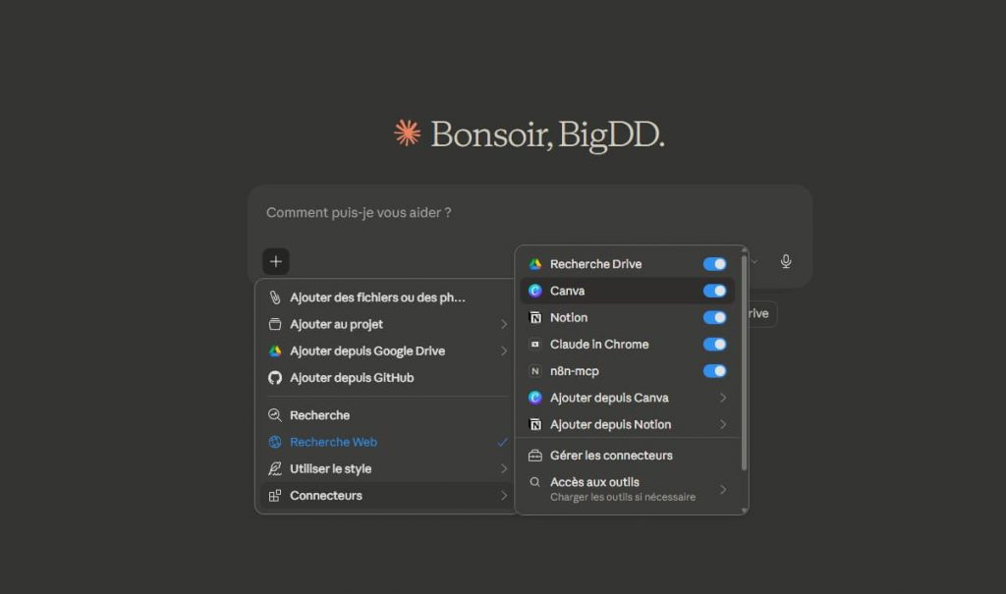The height and width of the screenshot is (594, 1006).
Task: Click the connectors submenu vertical scrollbar
Action: 744,363
